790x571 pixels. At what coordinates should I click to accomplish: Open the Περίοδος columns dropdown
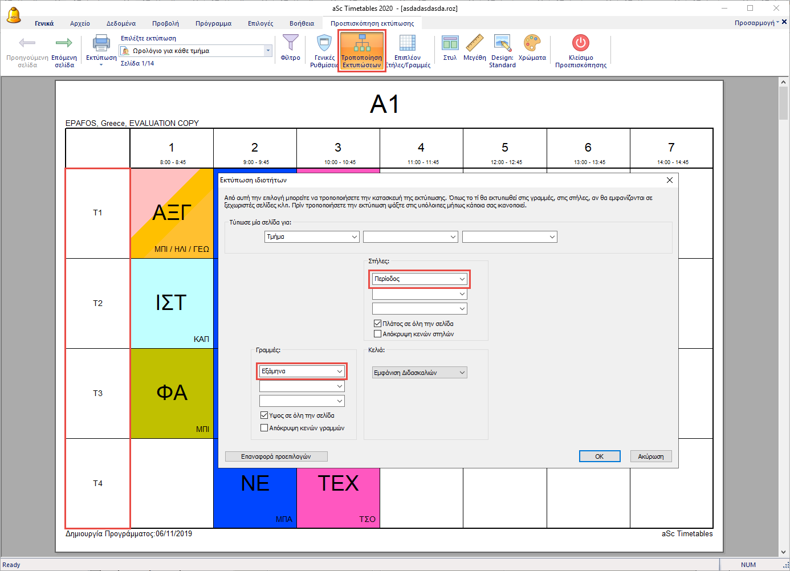(420, 279)
